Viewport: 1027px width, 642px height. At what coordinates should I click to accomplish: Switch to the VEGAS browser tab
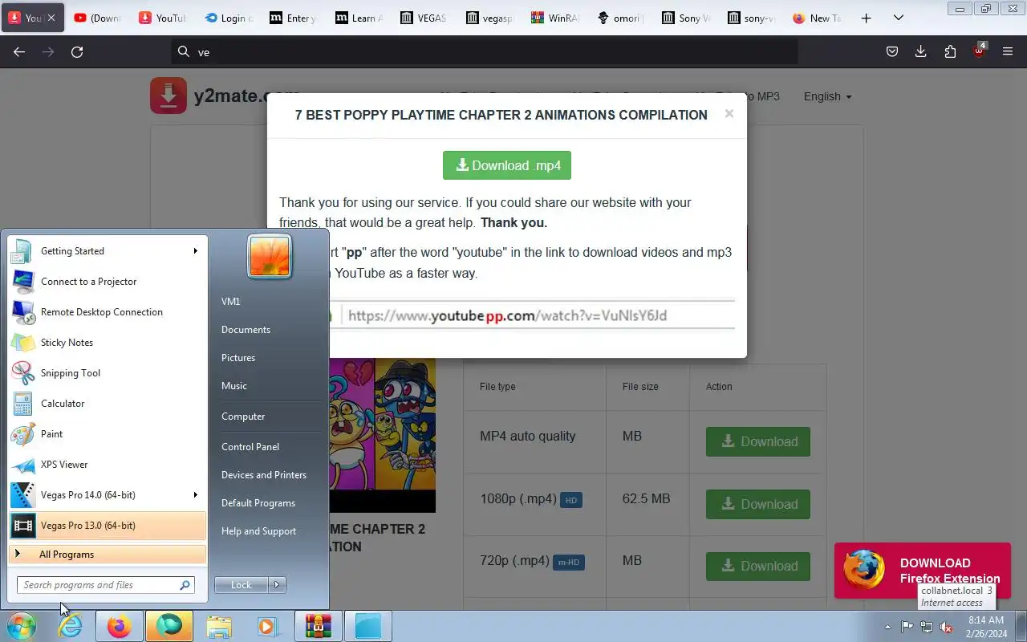pyautogui.click(x=423, y=18)
